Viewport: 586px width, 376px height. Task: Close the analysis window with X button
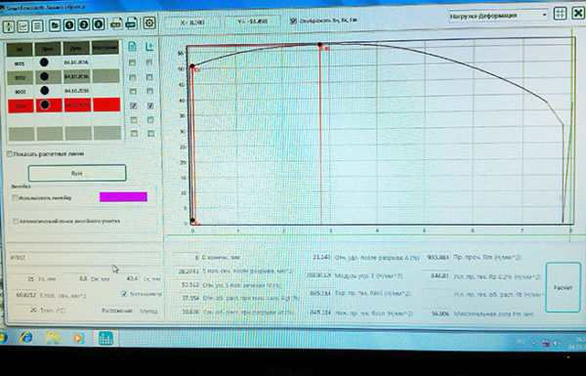pos(578,13)
